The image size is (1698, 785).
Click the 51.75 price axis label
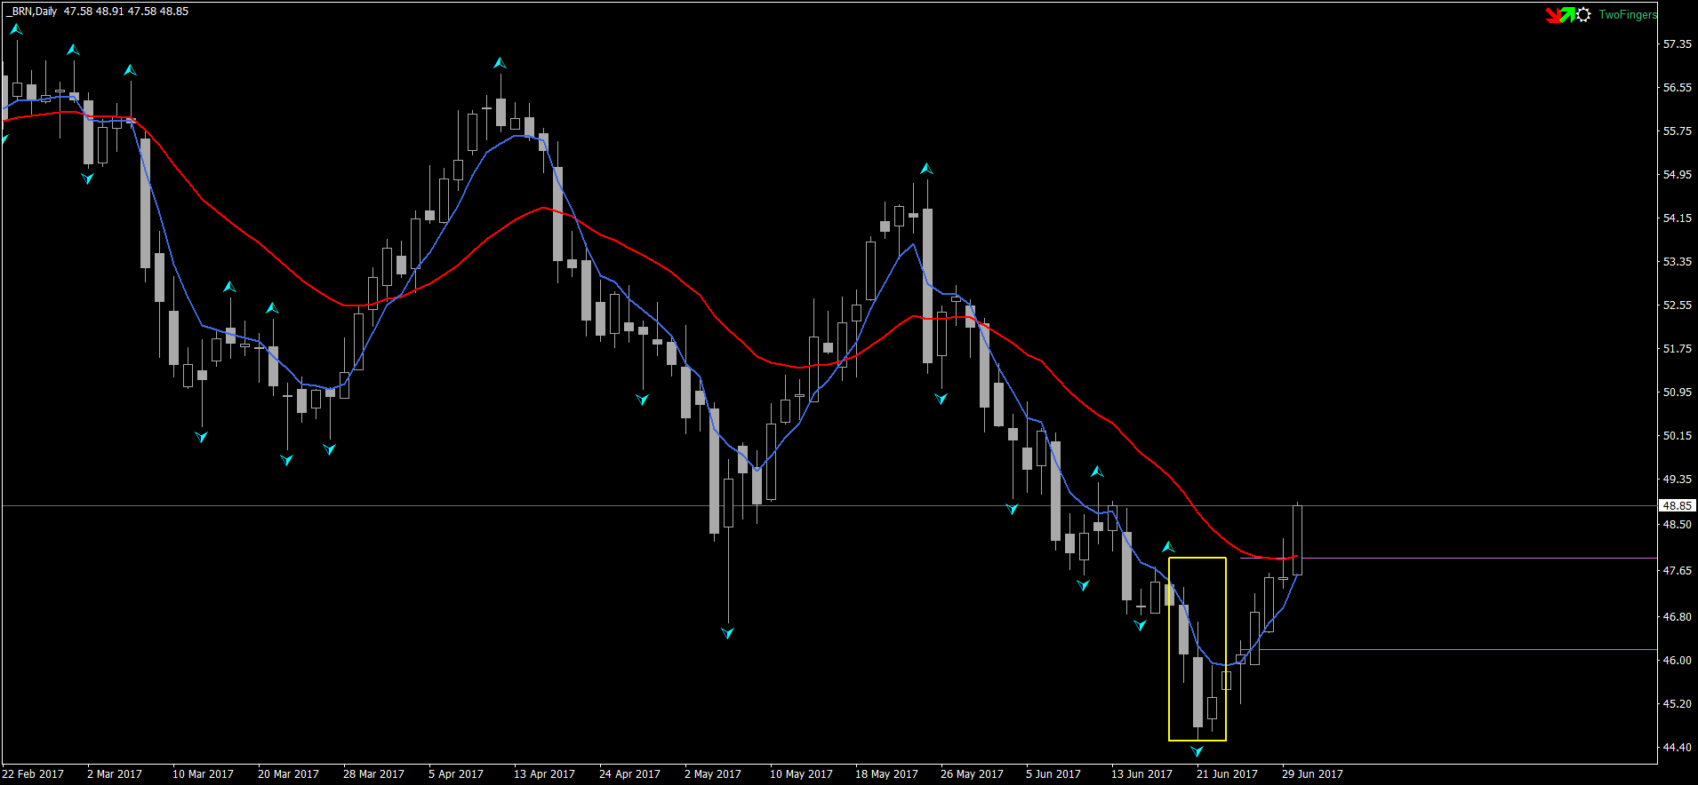[x=1678, y=348]
